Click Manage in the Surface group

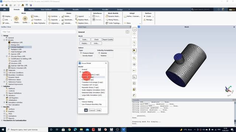click(148, 20)
